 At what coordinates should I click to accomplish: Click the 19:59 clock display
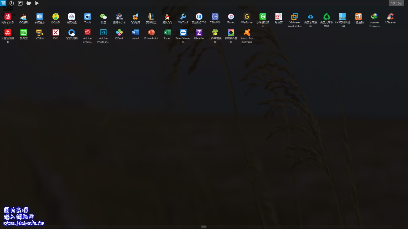pyautogui.click(x=396, y=3)
